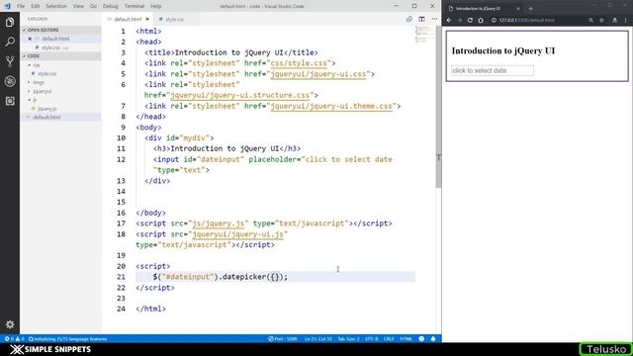Screen dimensions: 633x356
Task: Expand the imgs folder in explorer
Action: [39, 82]
